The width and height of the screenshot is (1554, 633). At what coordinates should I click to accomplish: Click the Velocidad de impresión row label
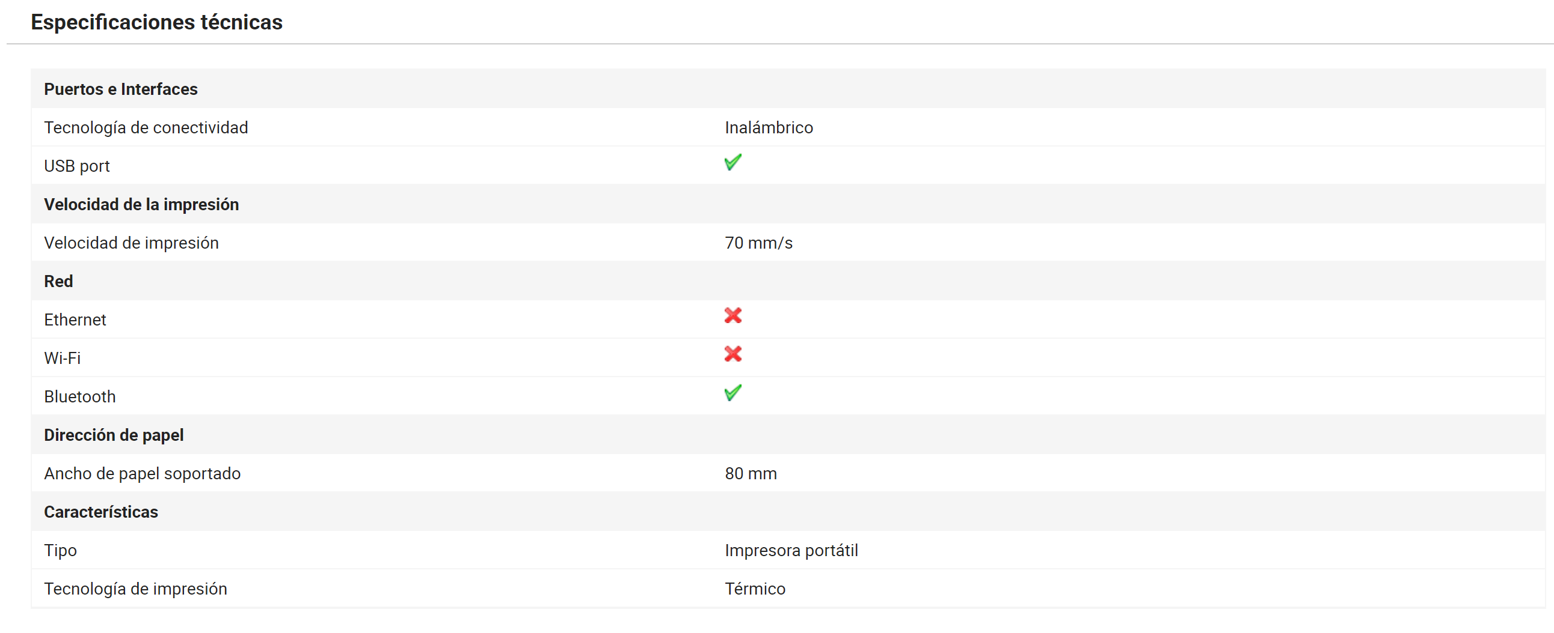pyautogui.click(x=132, y=243)
